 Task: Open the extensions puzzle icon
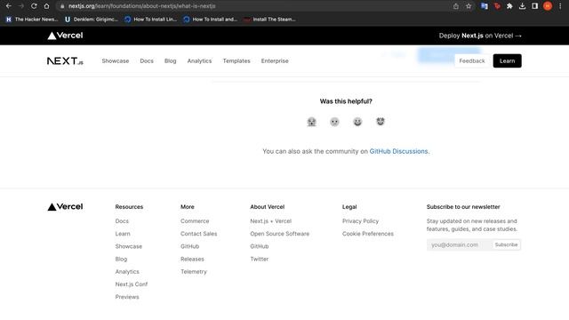tap(509, 6)
